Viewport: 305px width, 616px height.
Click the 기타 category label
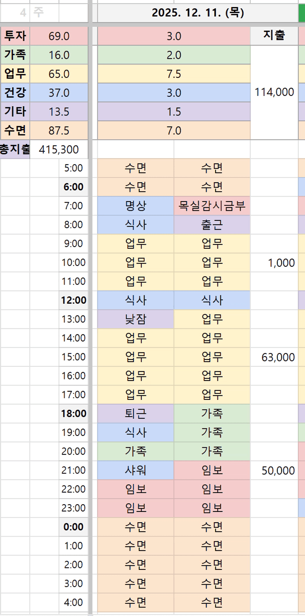(x=15, y=111)
